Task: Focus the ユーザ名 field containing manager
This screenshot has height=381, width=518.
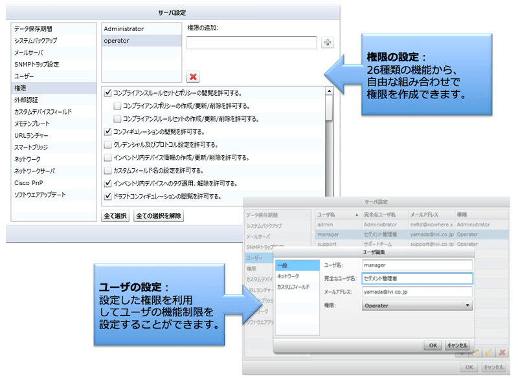Action: (417, 265)
